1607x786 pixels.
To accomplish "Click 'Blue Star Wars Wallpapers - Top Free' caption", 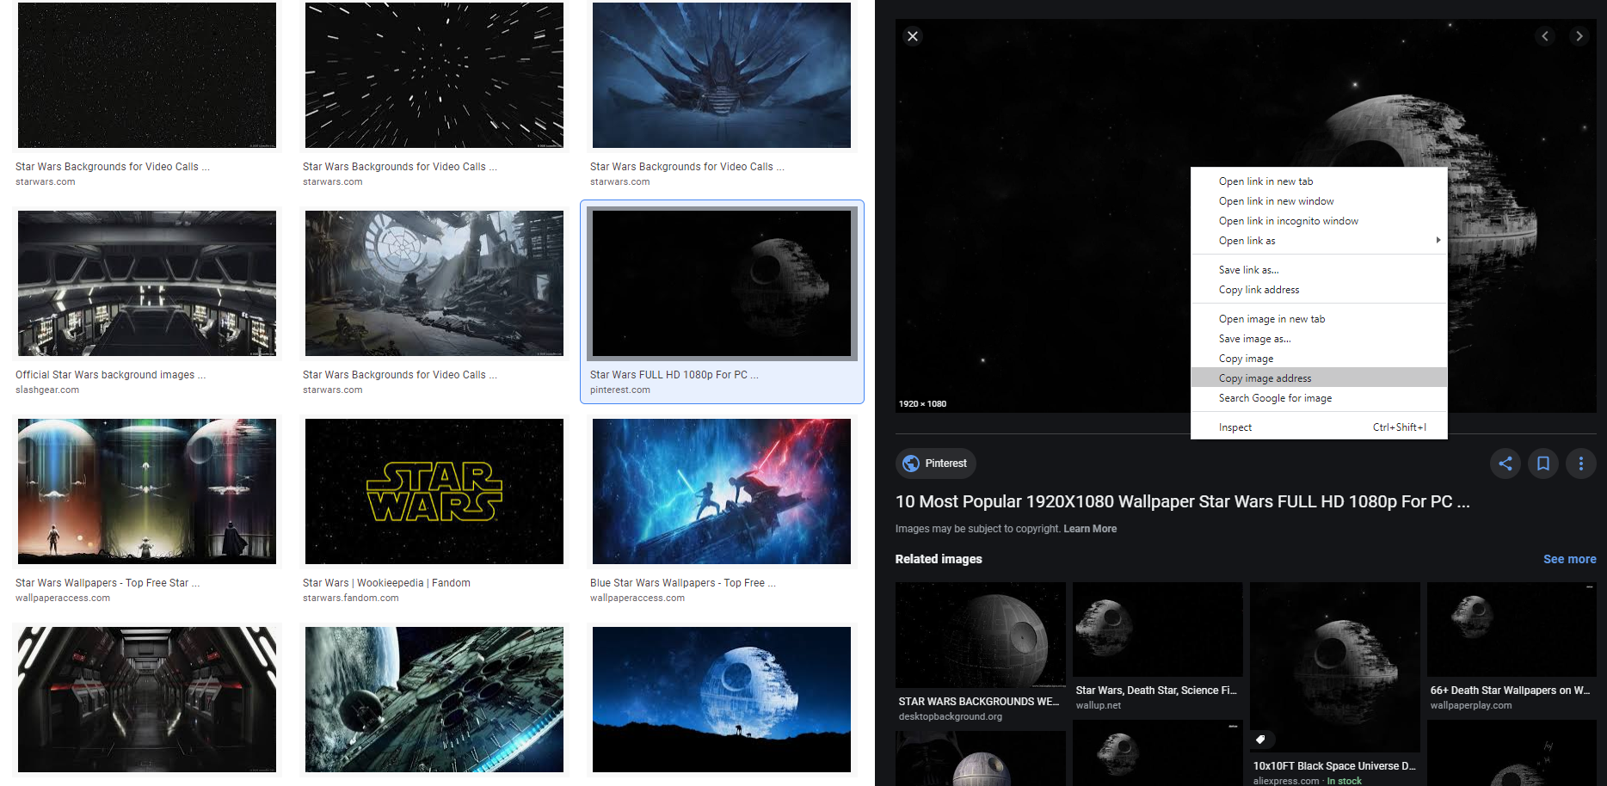I will pos(682,583).
